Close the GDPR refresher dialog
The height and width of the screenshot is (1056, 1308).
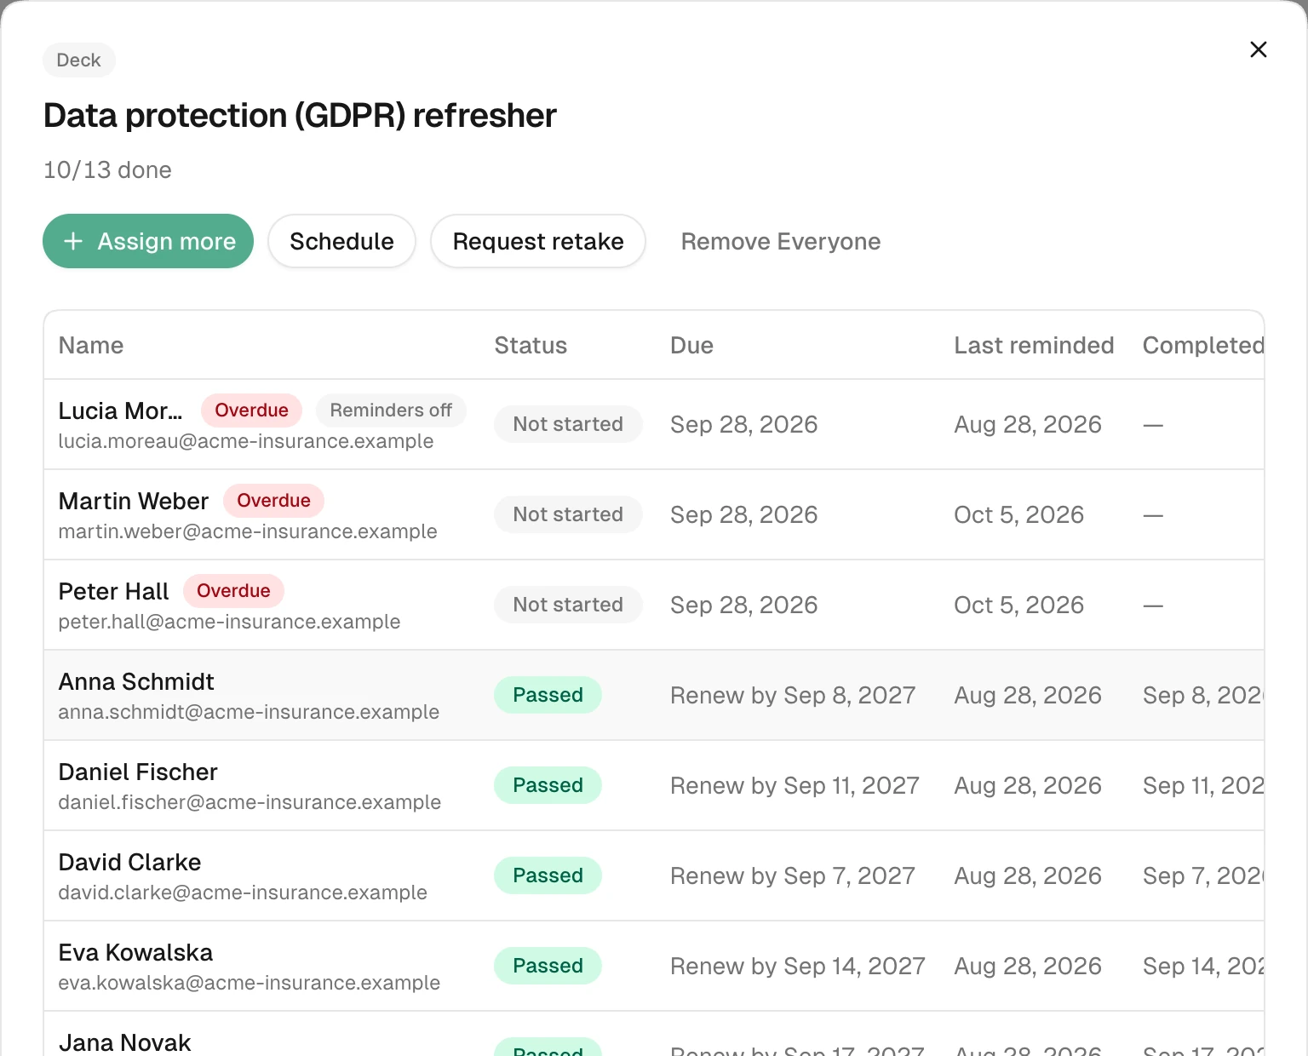tap(1258, 49)
